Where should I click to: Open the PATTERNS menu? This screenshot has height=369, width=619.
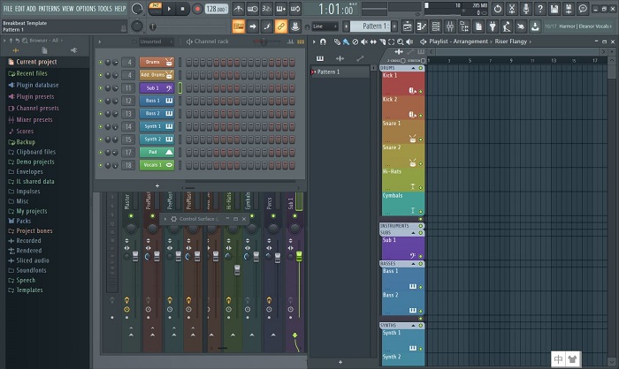(49, 8)
